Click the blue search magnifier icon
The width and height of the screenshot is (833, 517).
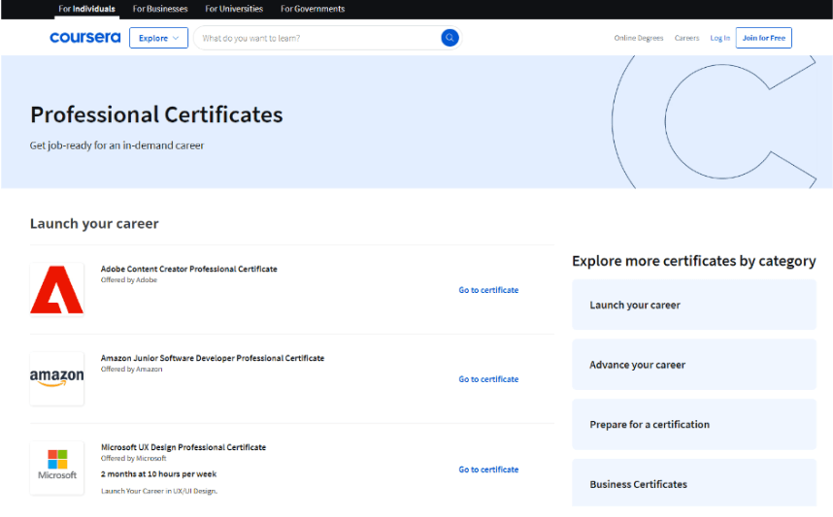point(450,38)
